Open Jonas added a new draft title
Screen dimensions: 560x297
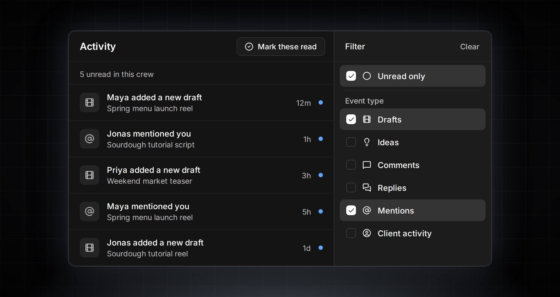coord(155,243)
